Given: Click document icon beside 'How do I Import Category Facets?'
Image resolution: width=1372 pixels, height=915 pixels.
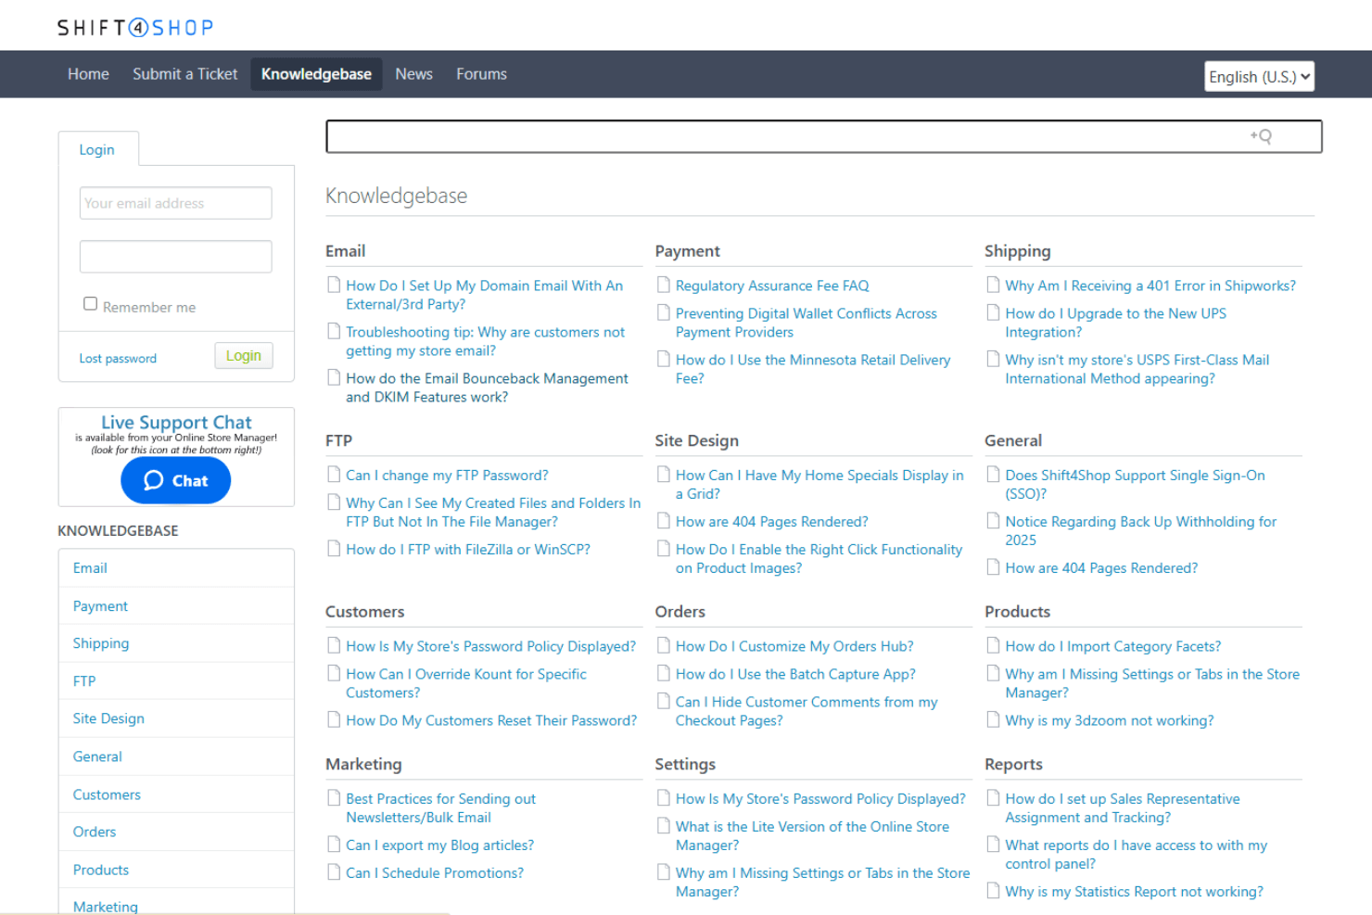Looking at the screenshot, I should 993,645.
